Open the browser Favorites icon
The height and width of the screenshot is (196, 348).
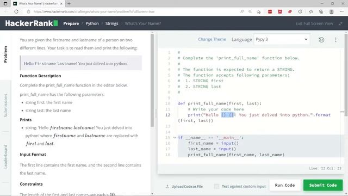(311, 11)
